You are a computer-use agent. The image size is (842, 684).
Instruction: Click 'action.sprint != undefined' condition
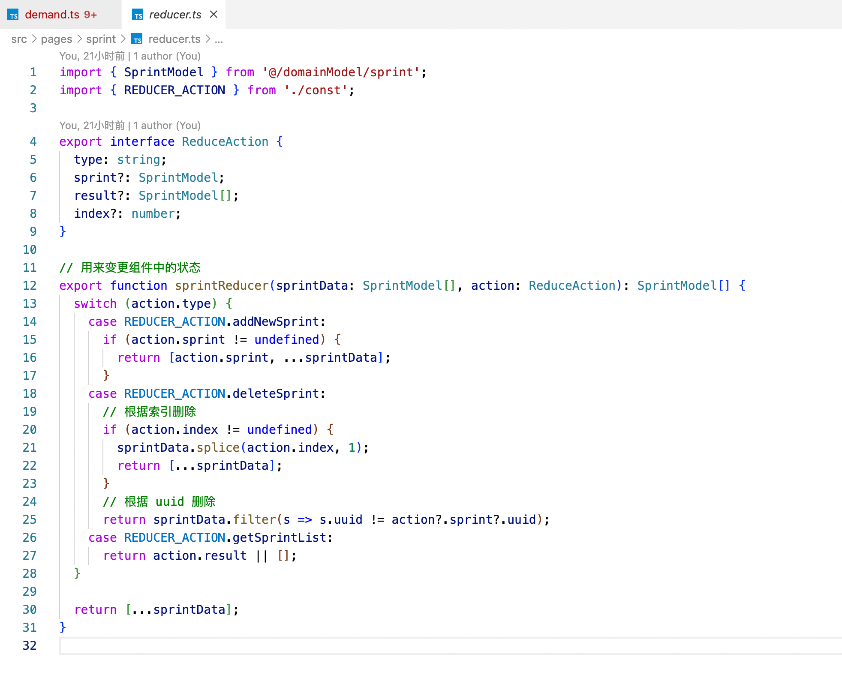coord(225,339)
